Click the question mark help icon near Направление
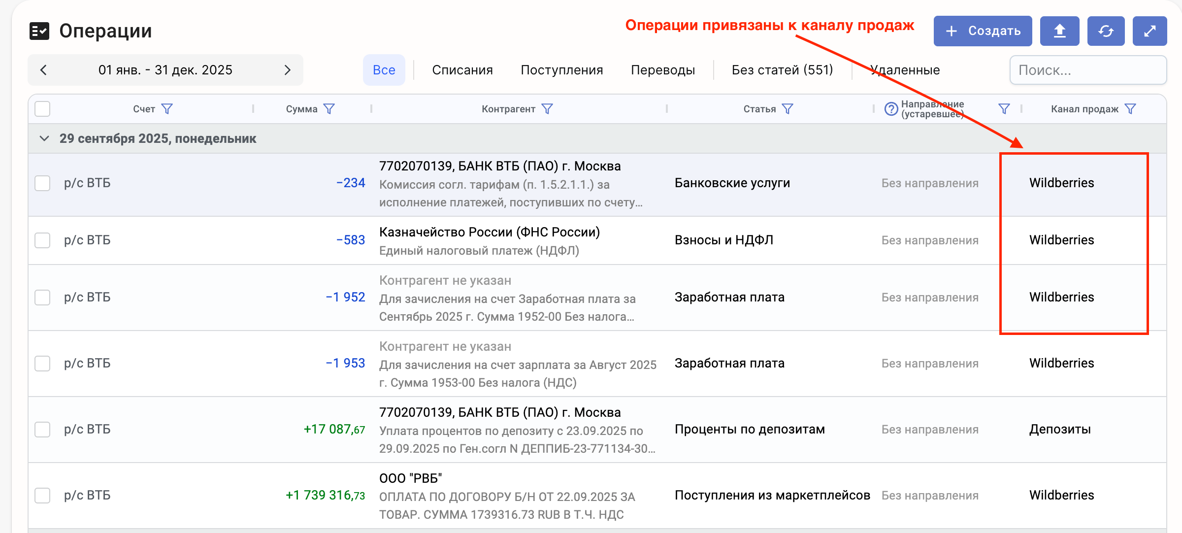The width and height of the screenshot is (1182, 533). coord(891,109)
